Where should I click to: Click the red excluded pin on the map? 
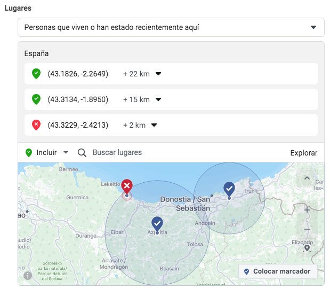127,186
